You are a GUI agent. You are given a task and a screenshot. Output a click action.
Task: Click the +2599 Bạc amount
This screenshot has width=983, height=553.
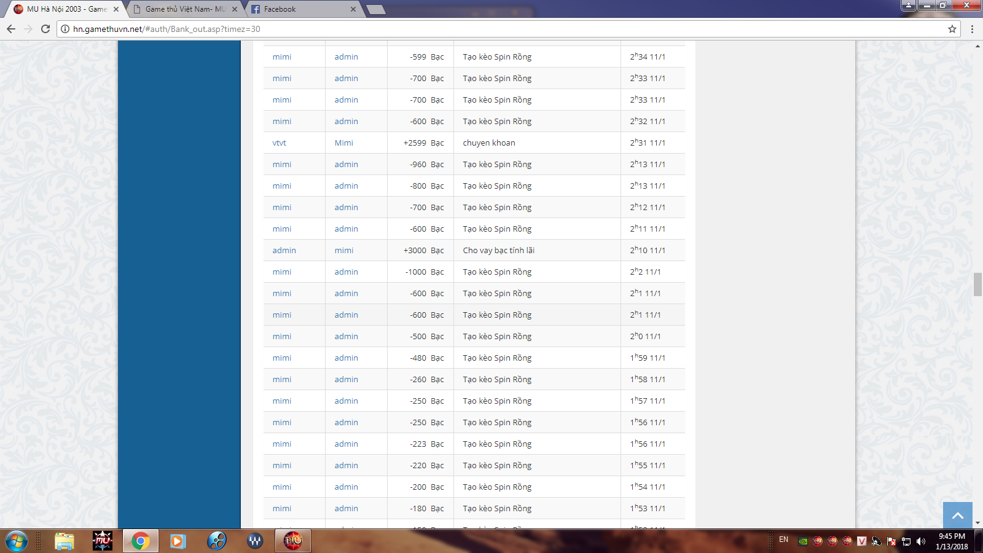423,143
